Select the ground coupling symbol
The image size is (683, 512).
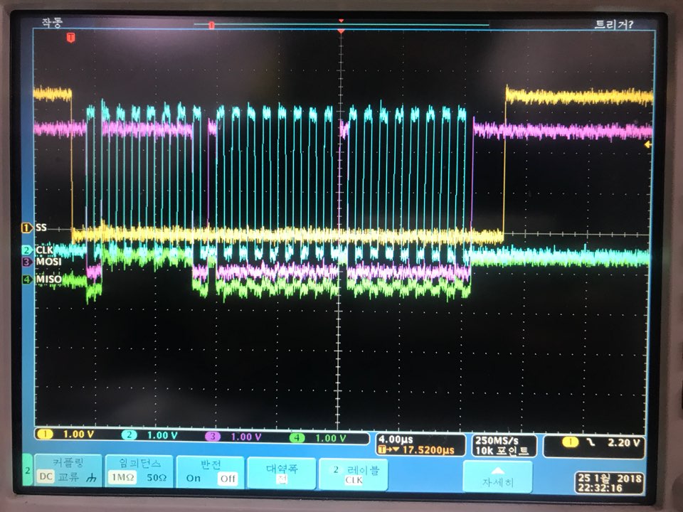92,478
